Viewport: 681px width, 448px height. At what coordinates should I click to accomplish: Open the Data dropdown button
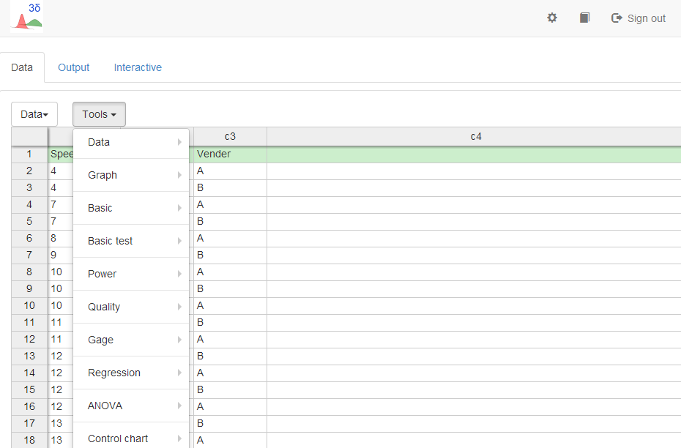(x=34, y=114)
